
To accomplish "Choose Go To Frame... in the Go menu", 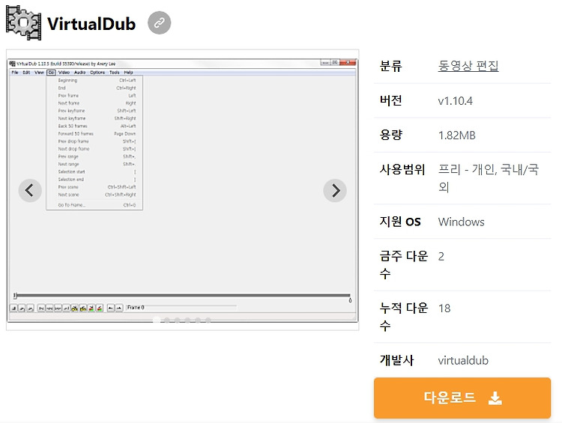I will click(x=94, y=205).
